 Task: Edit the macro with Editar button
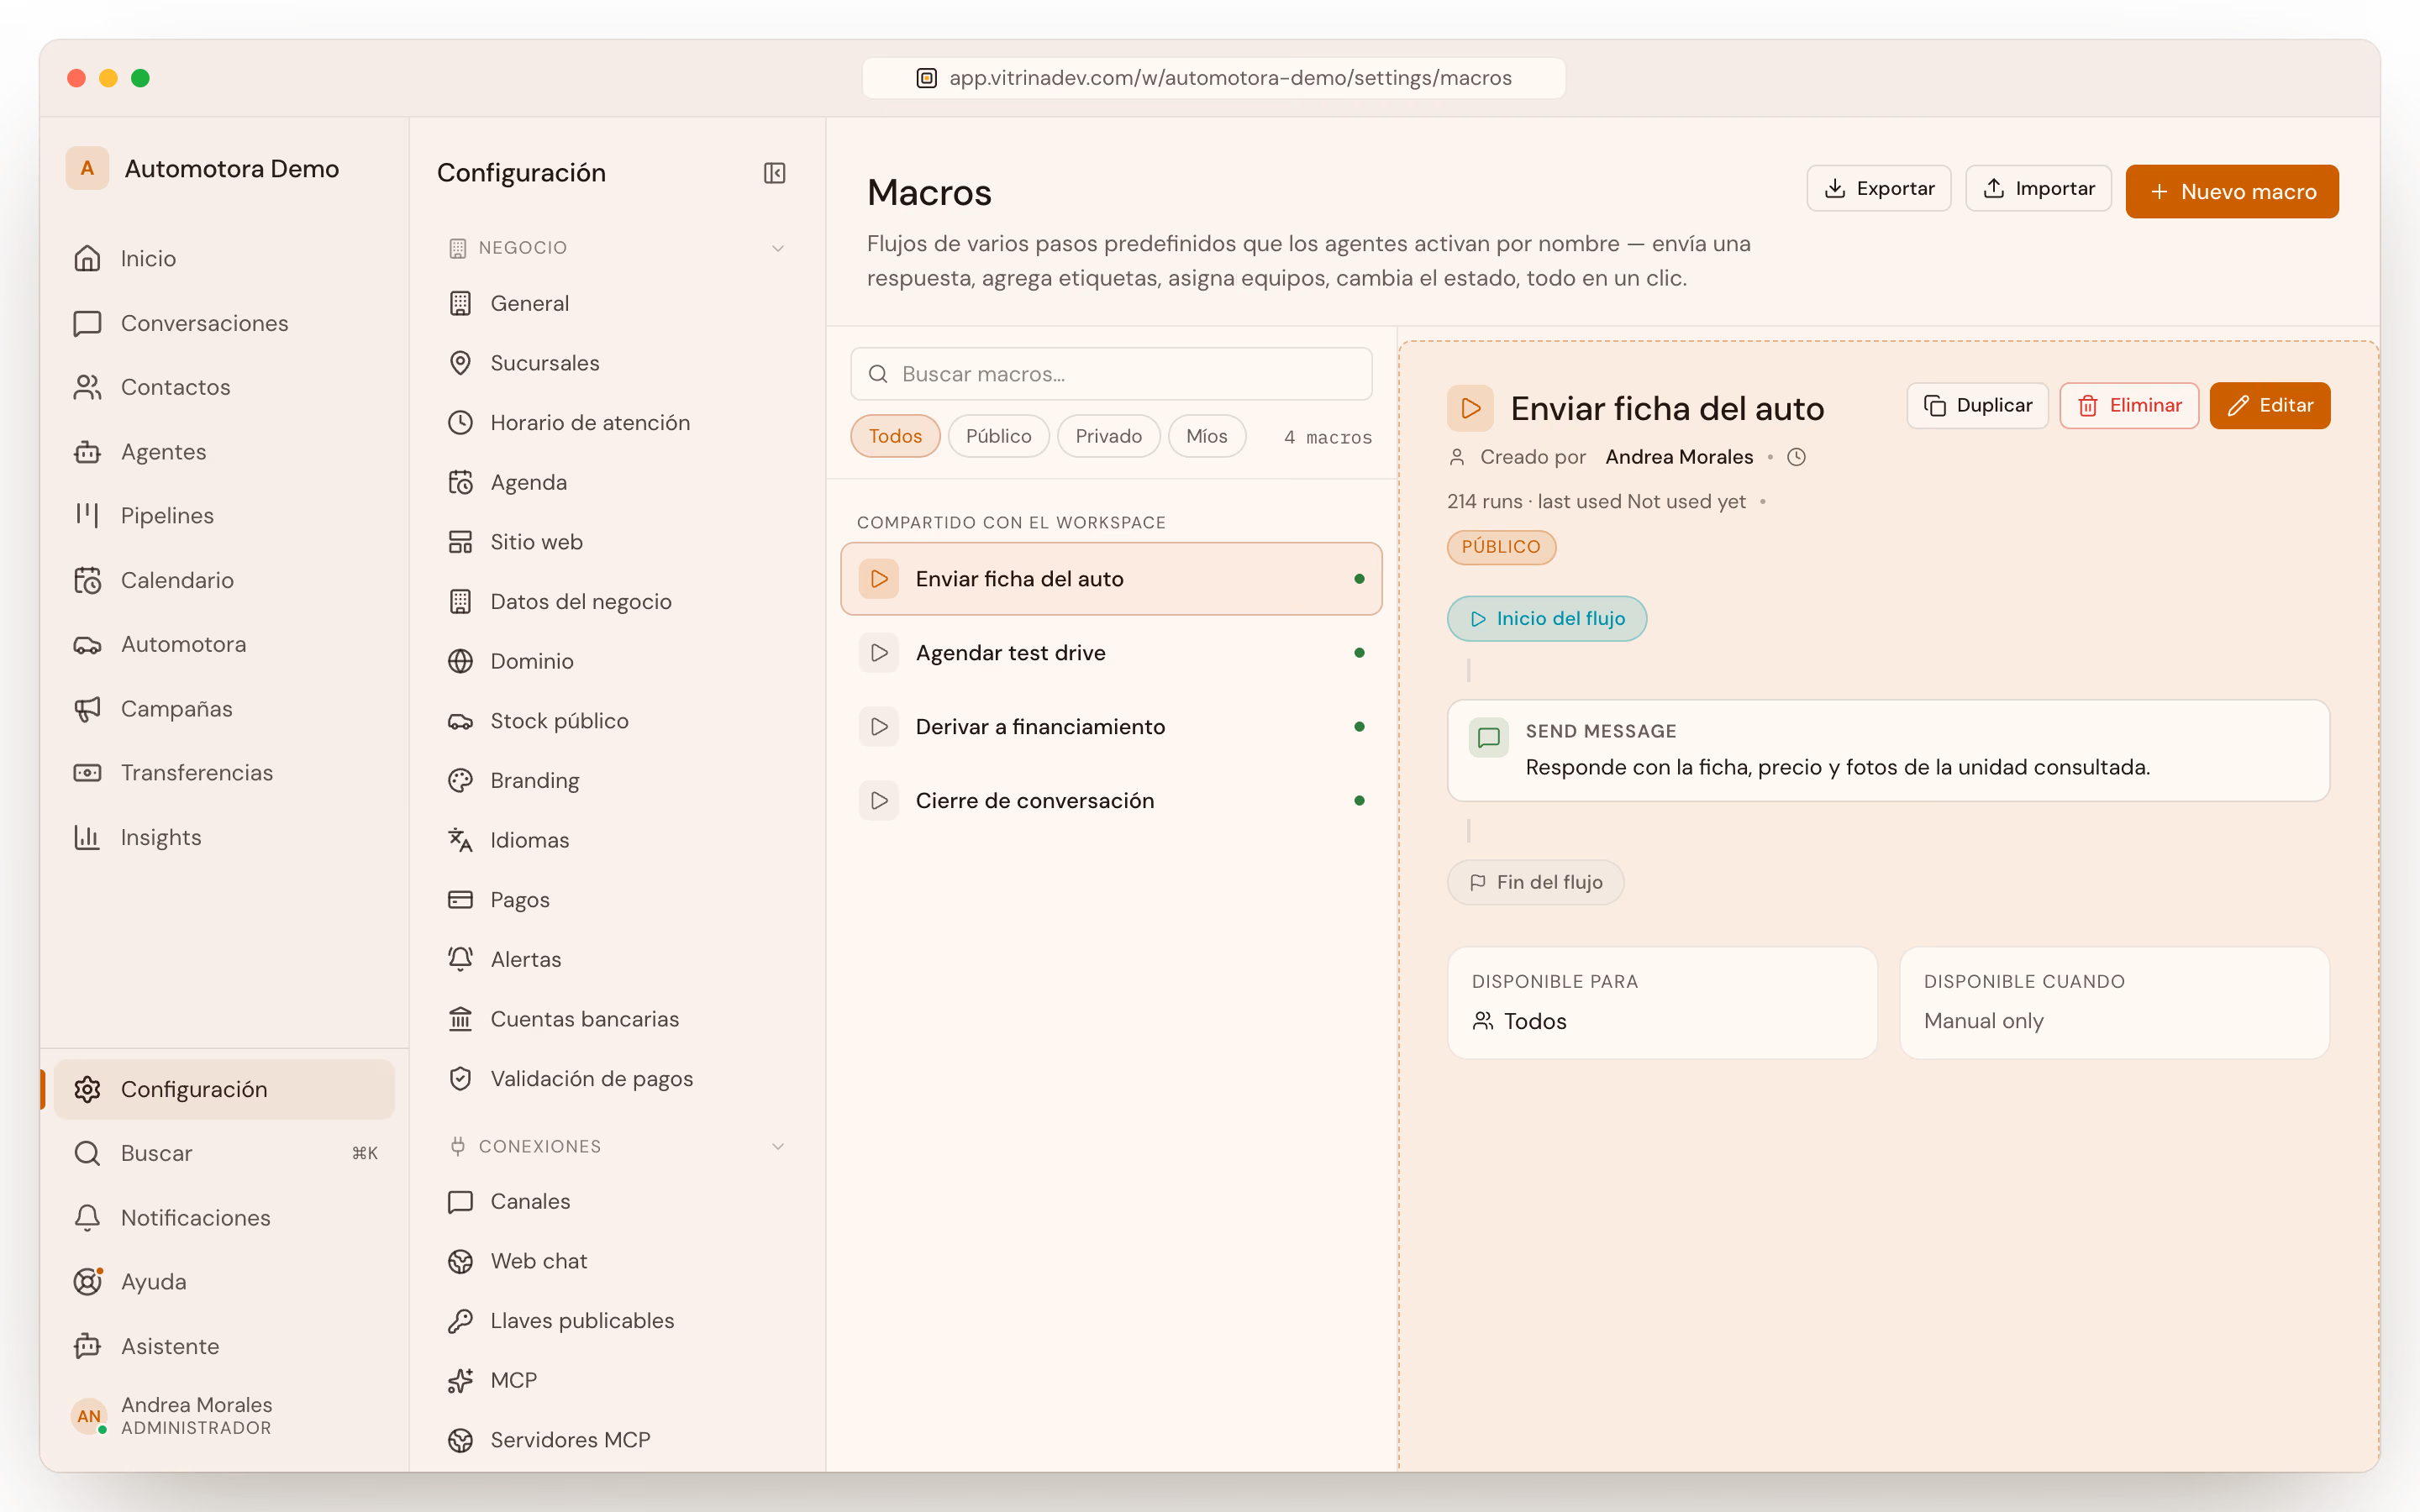click(2270, 405)
